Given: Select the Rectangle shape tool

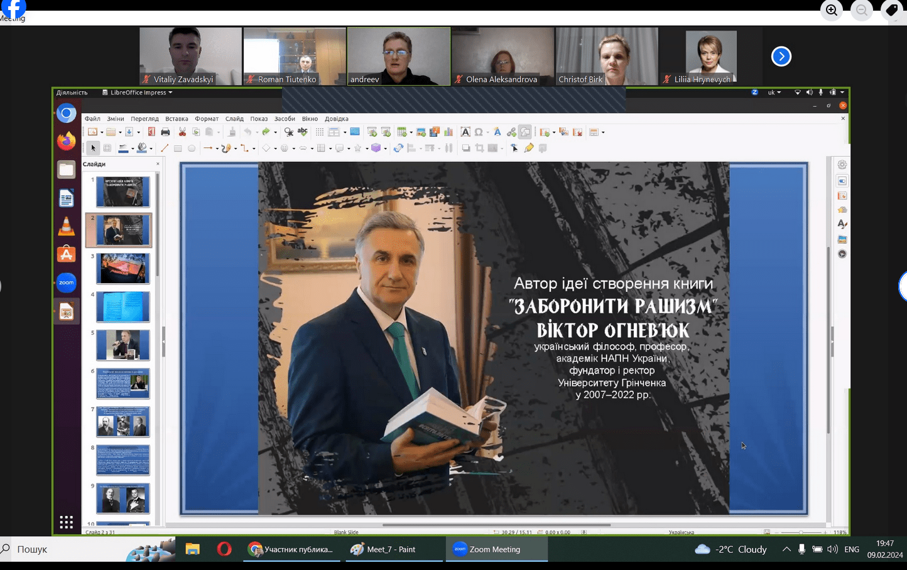Looking at the screenshot, I should [x=178, y=148].
